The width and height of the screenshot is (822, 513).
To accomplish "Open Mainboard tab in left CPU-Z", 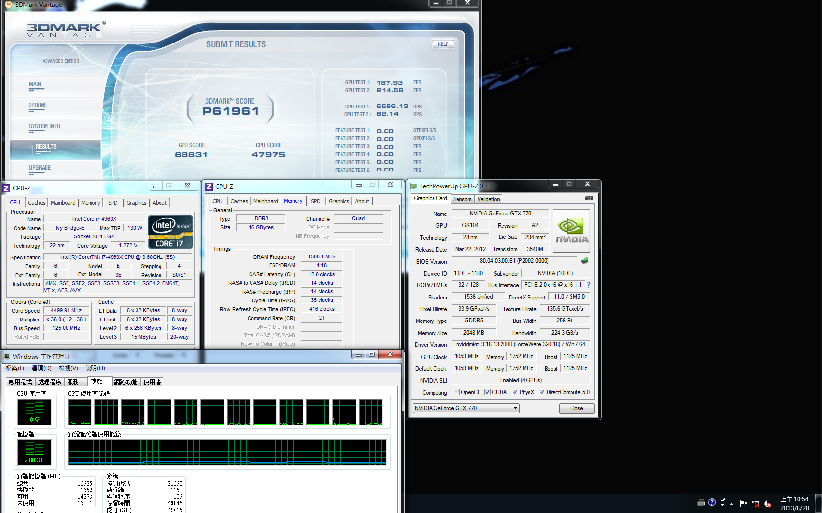I will pyautogui.click(x=63, y=203).
